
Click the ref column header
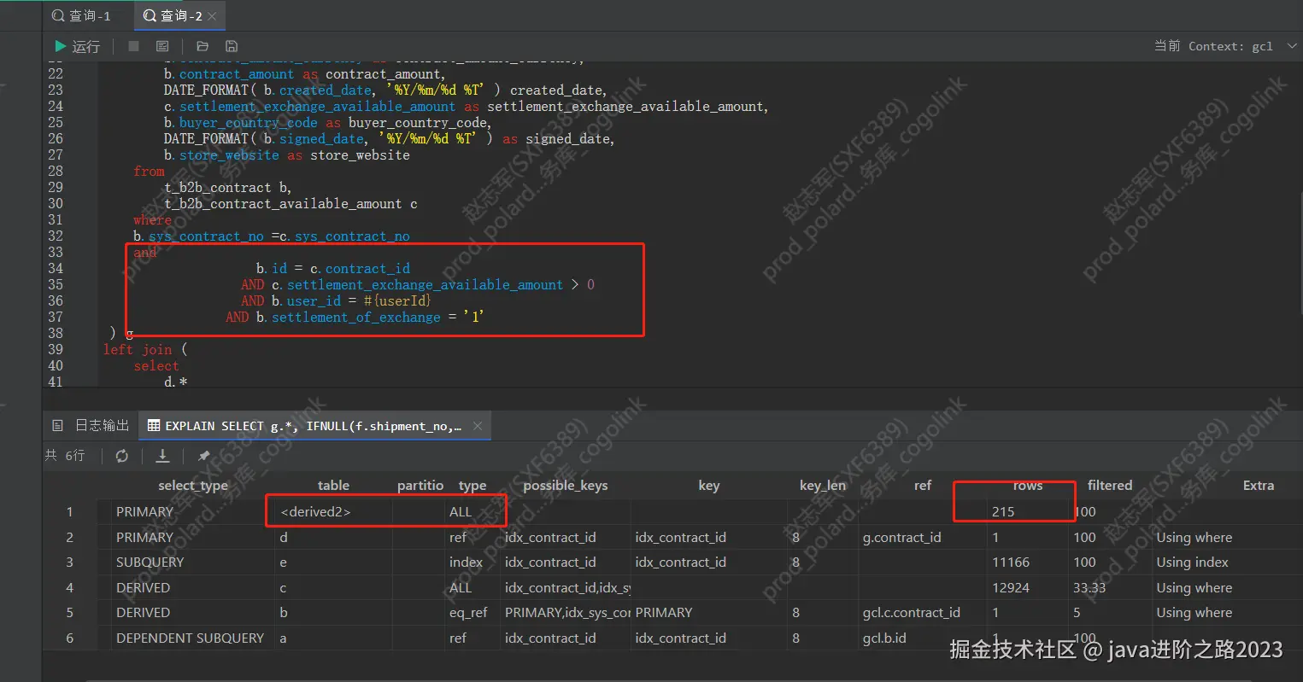[x=923, y=485]
